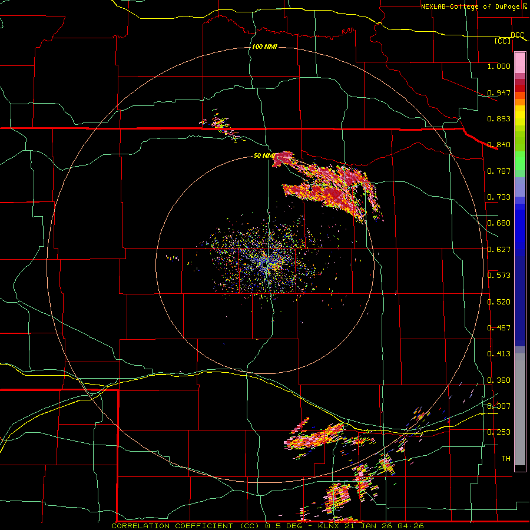This screenshot has width=530, height=530.
Task: Pick the bright green color bar segment
Action: 520,161
